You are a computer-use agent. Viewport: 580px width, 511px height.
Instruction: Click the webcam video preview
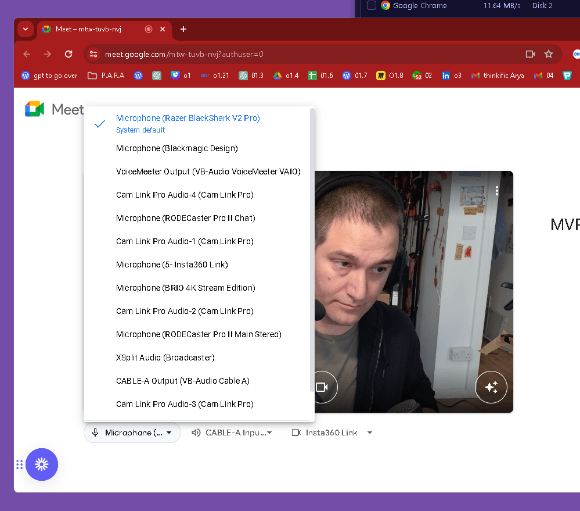tap(414, 292)
